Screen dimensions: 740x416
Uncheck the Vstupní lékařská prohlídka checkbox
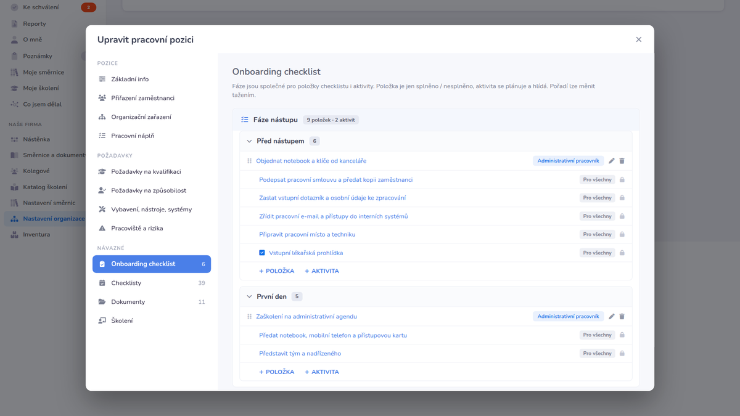pyautogui.click(x=262, y=253)
